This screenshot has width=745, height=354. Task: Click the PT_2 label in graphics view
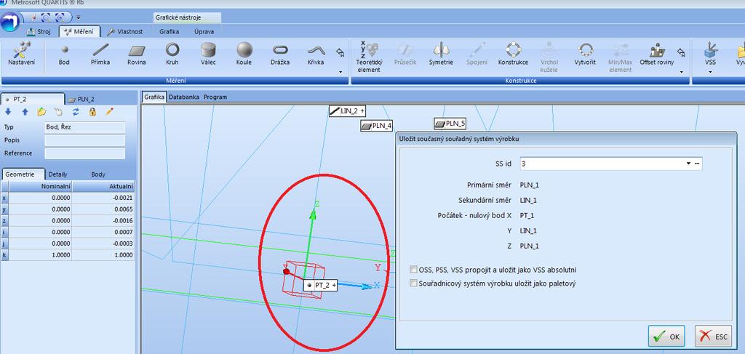click(321, 285)
